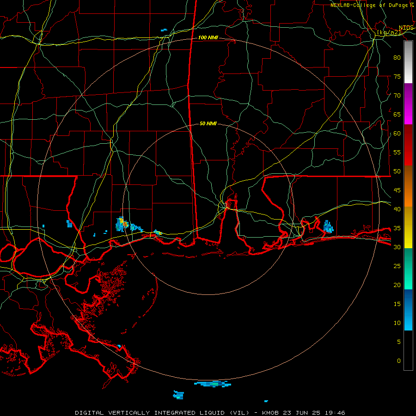
Task: Click the scale value 65
Action: tap(397, 114)
